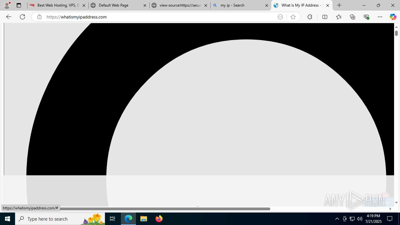The width and height of the screenshot is (400, 225).
Task: Add this page to favorites star
Action: click(x=293, y=17)
